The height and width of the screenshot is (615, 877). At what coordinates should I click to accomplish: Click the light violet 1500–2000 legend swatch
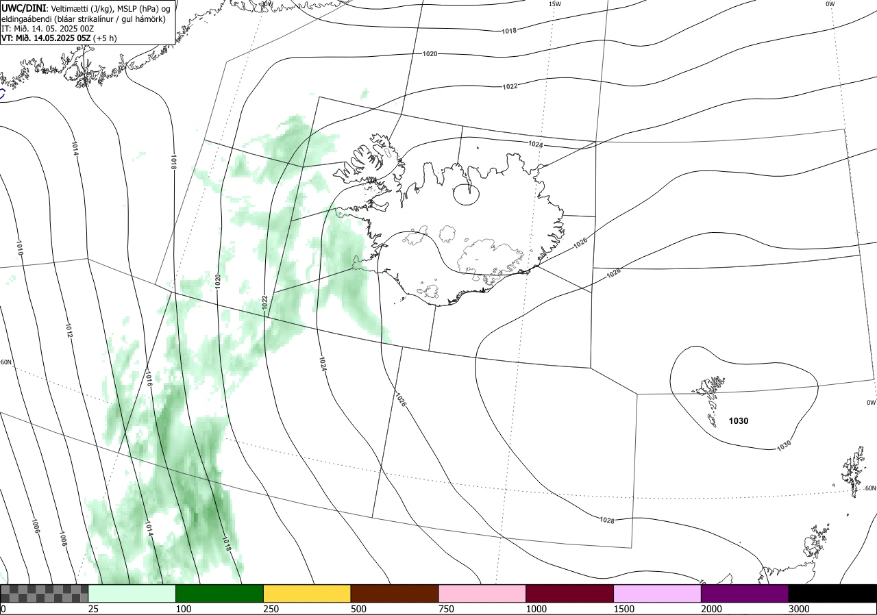[x=658, y=593]
